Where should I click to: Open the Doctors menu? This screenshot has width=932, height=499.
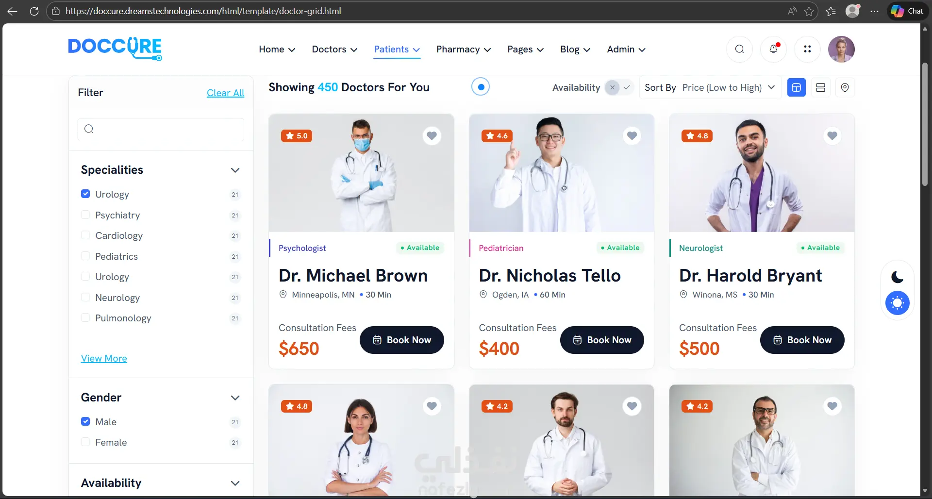coord(335,49)
